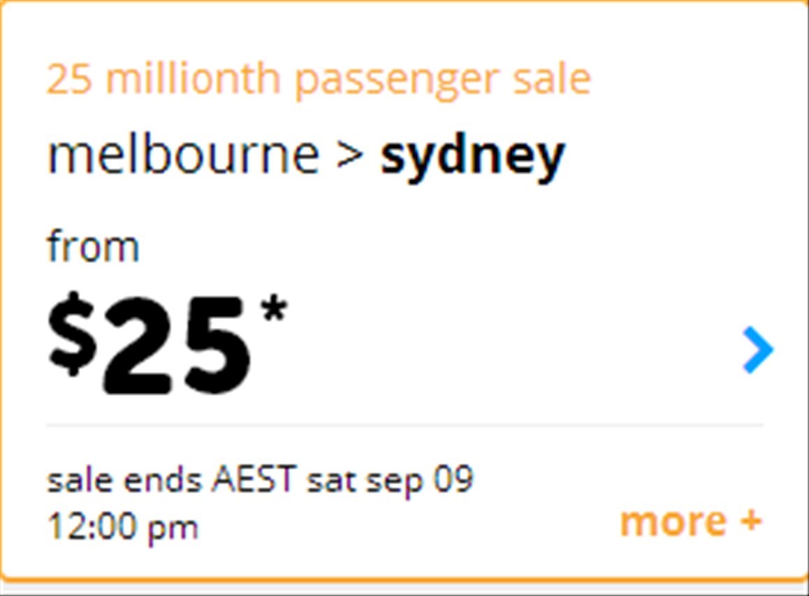Click the dollar sign in the price
The width and height of the screenshot is (809, 596).
pos(72,334)
